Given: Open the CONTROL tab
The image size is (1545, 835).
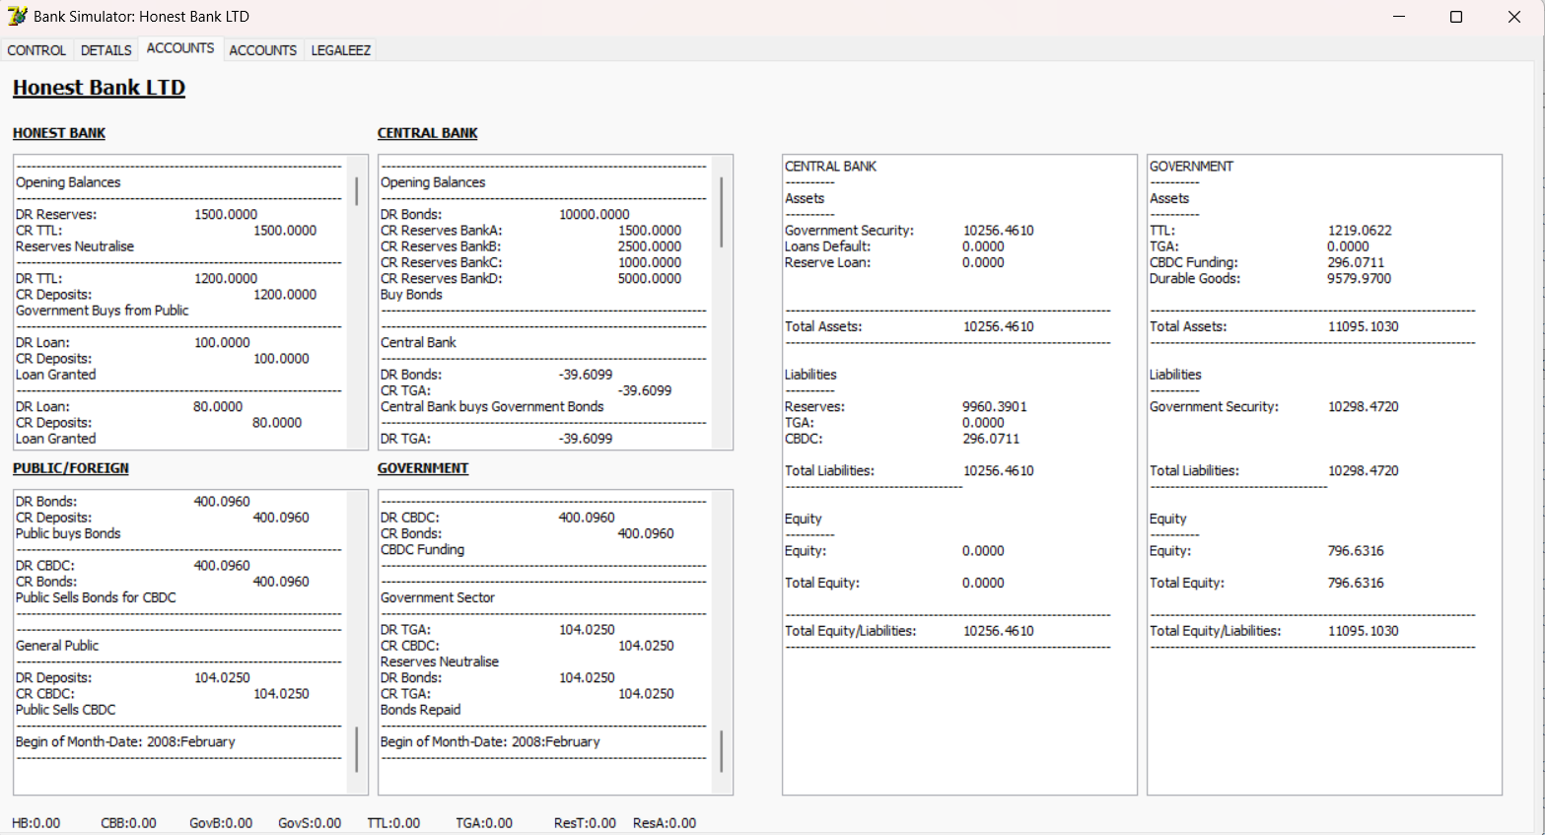Looking at the screenshot, I should (36, 50).
